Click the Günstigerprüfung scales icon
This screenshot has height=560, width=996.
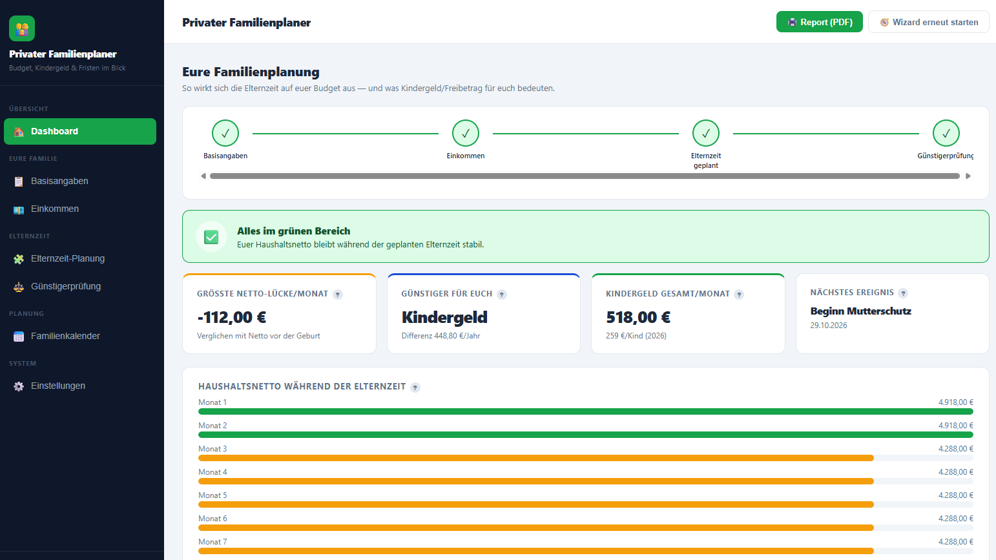tap(19, 287)
